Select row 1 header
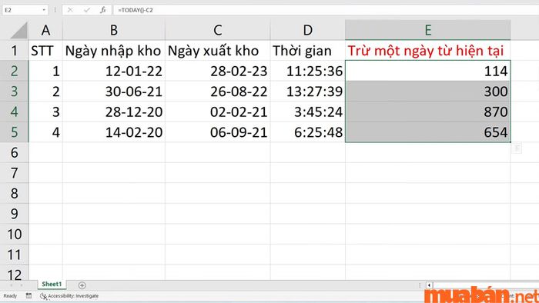Viewport: 539px width, 303px height. pos(14,51)
